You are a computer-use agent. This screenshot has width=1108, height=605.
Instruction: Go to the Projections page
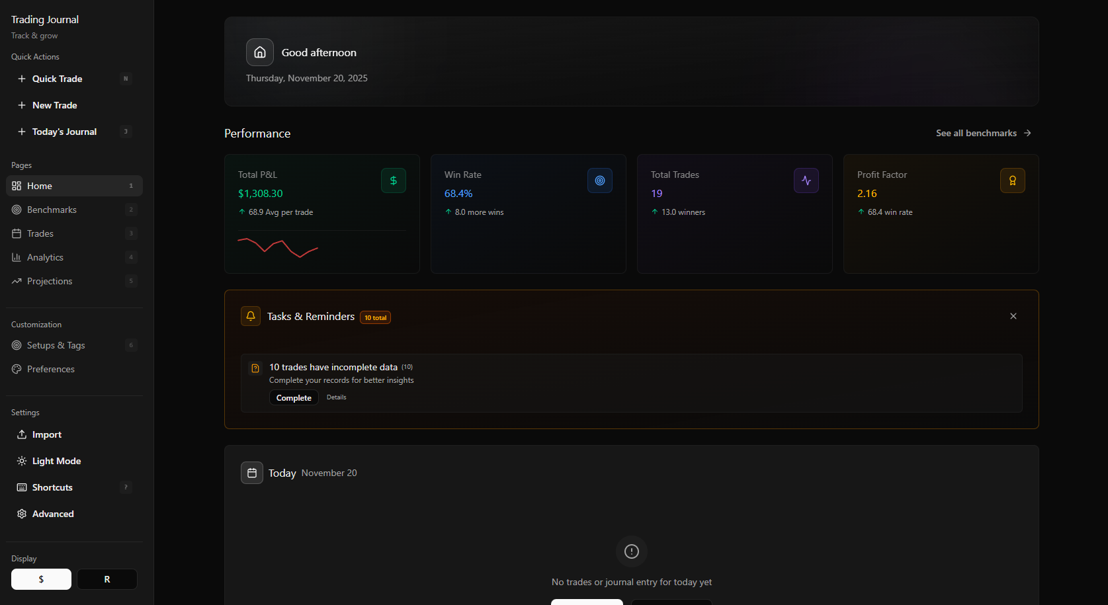tap(50, 281)
